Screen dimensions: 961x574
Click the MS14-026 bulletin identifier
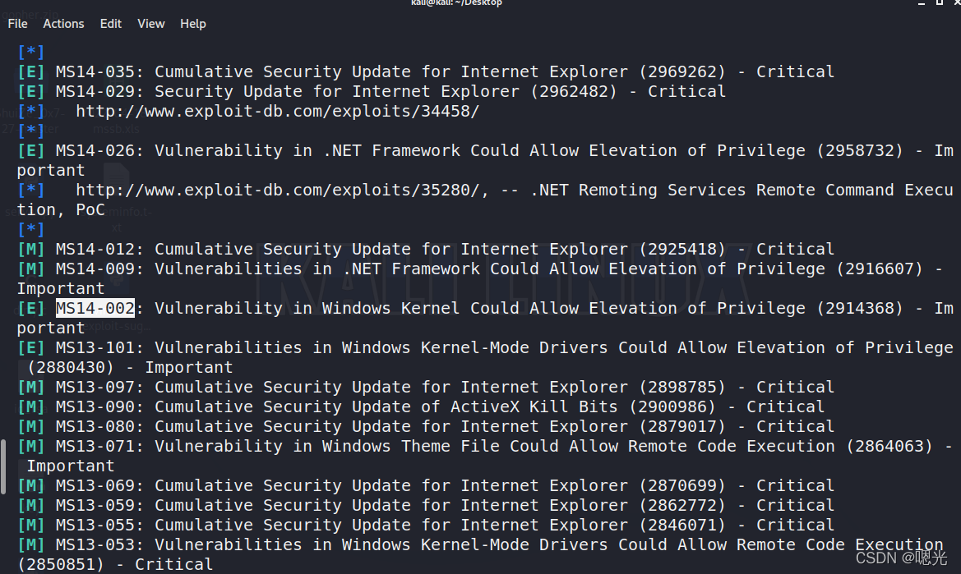click(x=95, y=150)
